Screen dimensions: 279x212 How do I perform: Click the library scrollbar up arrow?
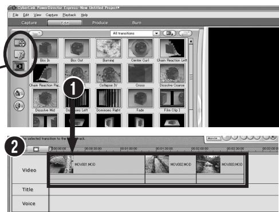[191, 41]
